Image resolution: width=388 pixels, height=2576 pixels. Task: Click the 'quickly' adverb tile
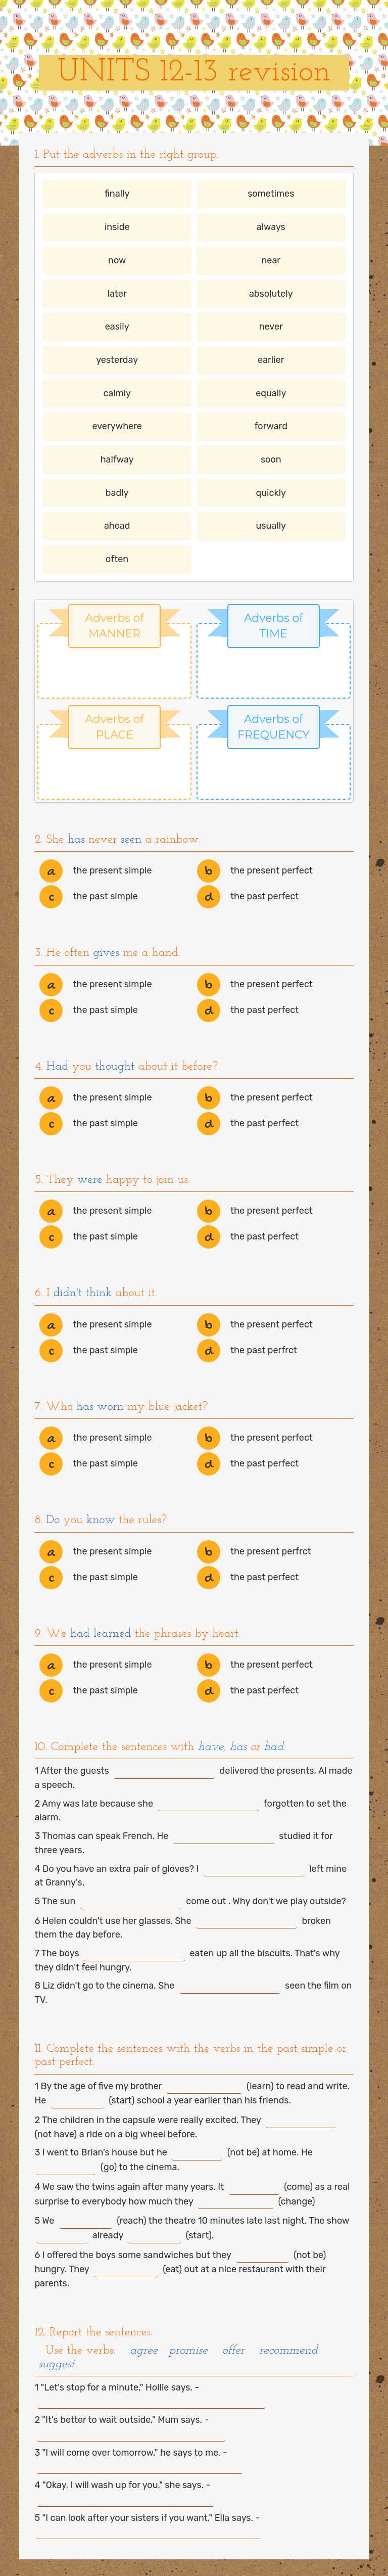point(271,493)
